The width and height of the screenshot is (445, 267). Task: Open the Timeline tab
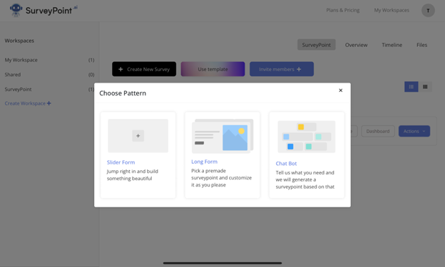tap(392, 45)
